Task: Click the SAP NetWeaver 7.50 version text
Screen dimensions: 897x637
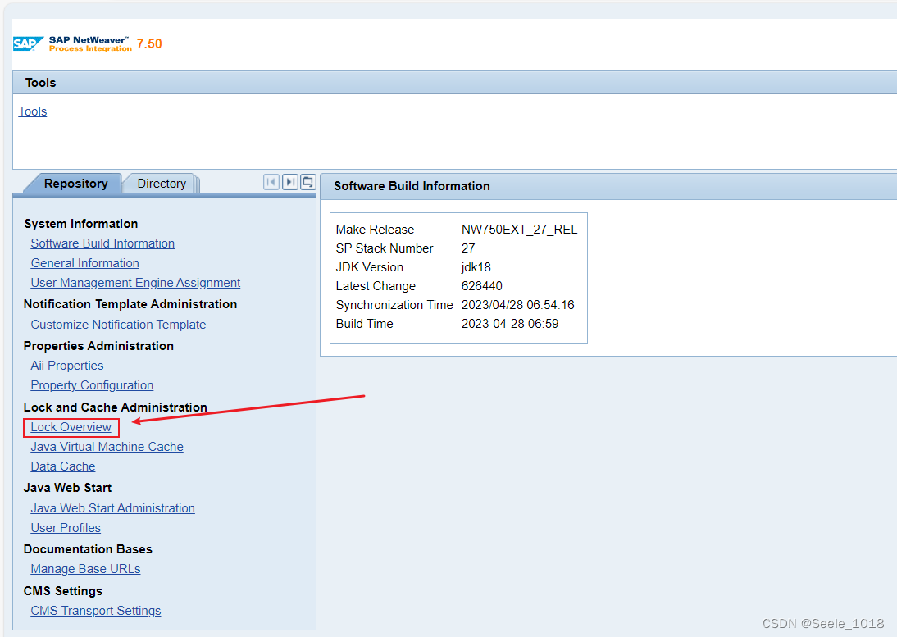Action: [x=149, y=44]
